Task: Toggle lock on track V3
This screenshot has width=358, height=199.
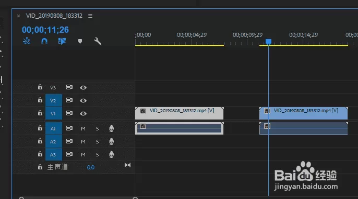Action: pos(40,87)
